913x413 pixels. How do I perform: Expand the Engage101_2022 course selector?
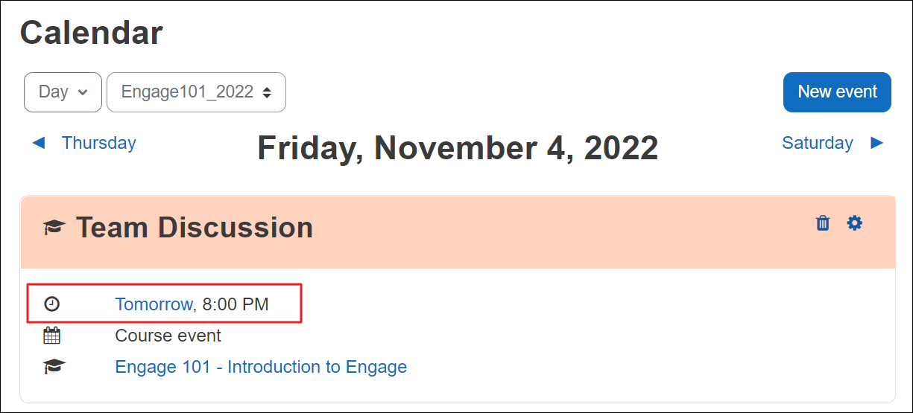[196, 92]
